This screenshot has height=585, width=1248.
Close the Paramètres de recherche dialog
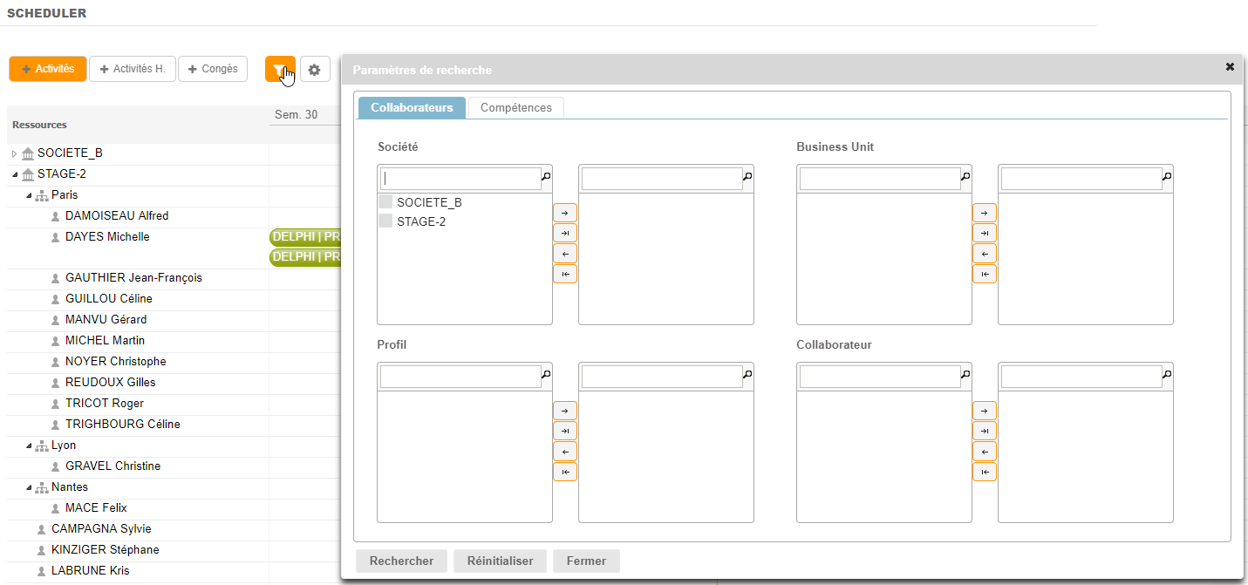tap(1230, 67)
